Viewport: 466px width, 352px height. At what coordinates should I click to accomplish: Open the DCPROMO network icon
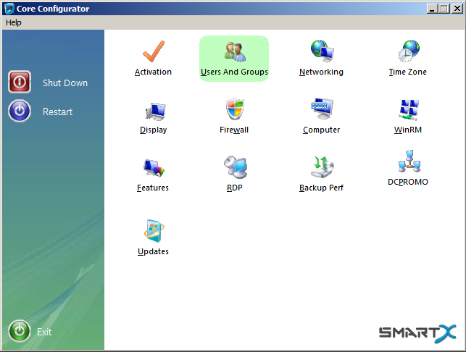(409, 162)
